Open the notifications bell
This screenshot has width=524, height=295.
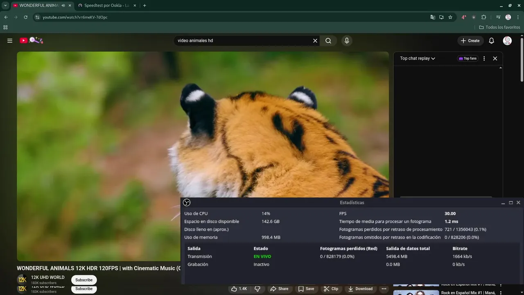(492, 41)
